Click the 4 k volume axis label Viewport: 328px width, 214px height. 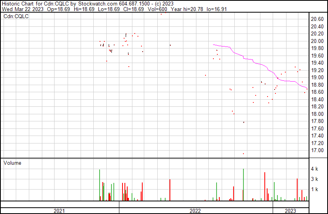[x=315, y=169]
